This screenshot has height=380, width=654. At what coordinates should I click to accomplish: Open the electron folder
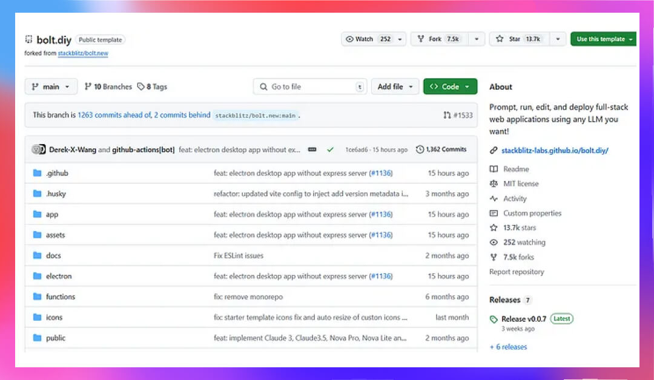point(59,276)
